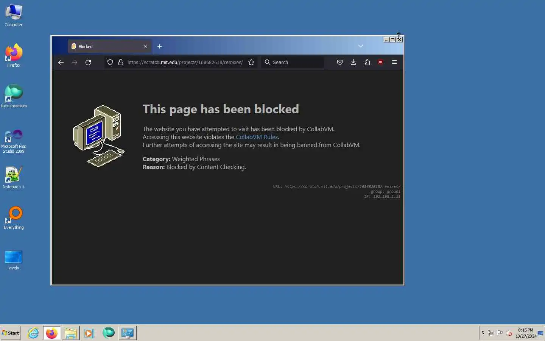Select the Microsoft Piss Studio 2099 shortcut
Screen dimensions: 545x341
point(14,141)
